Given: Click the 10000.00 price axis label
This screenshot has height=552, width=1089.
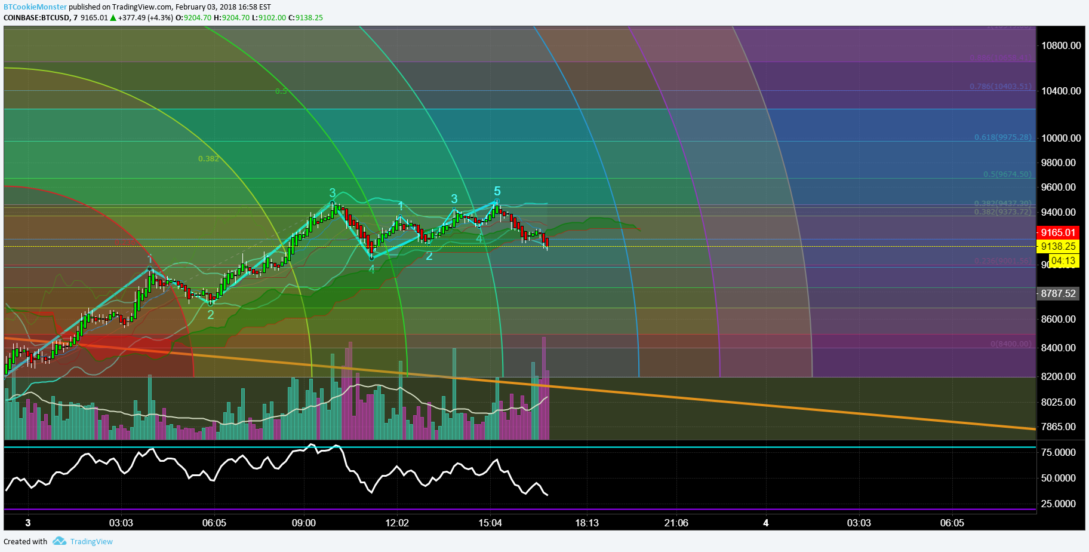Looking at the screenshot, I should click(1061, 138).
